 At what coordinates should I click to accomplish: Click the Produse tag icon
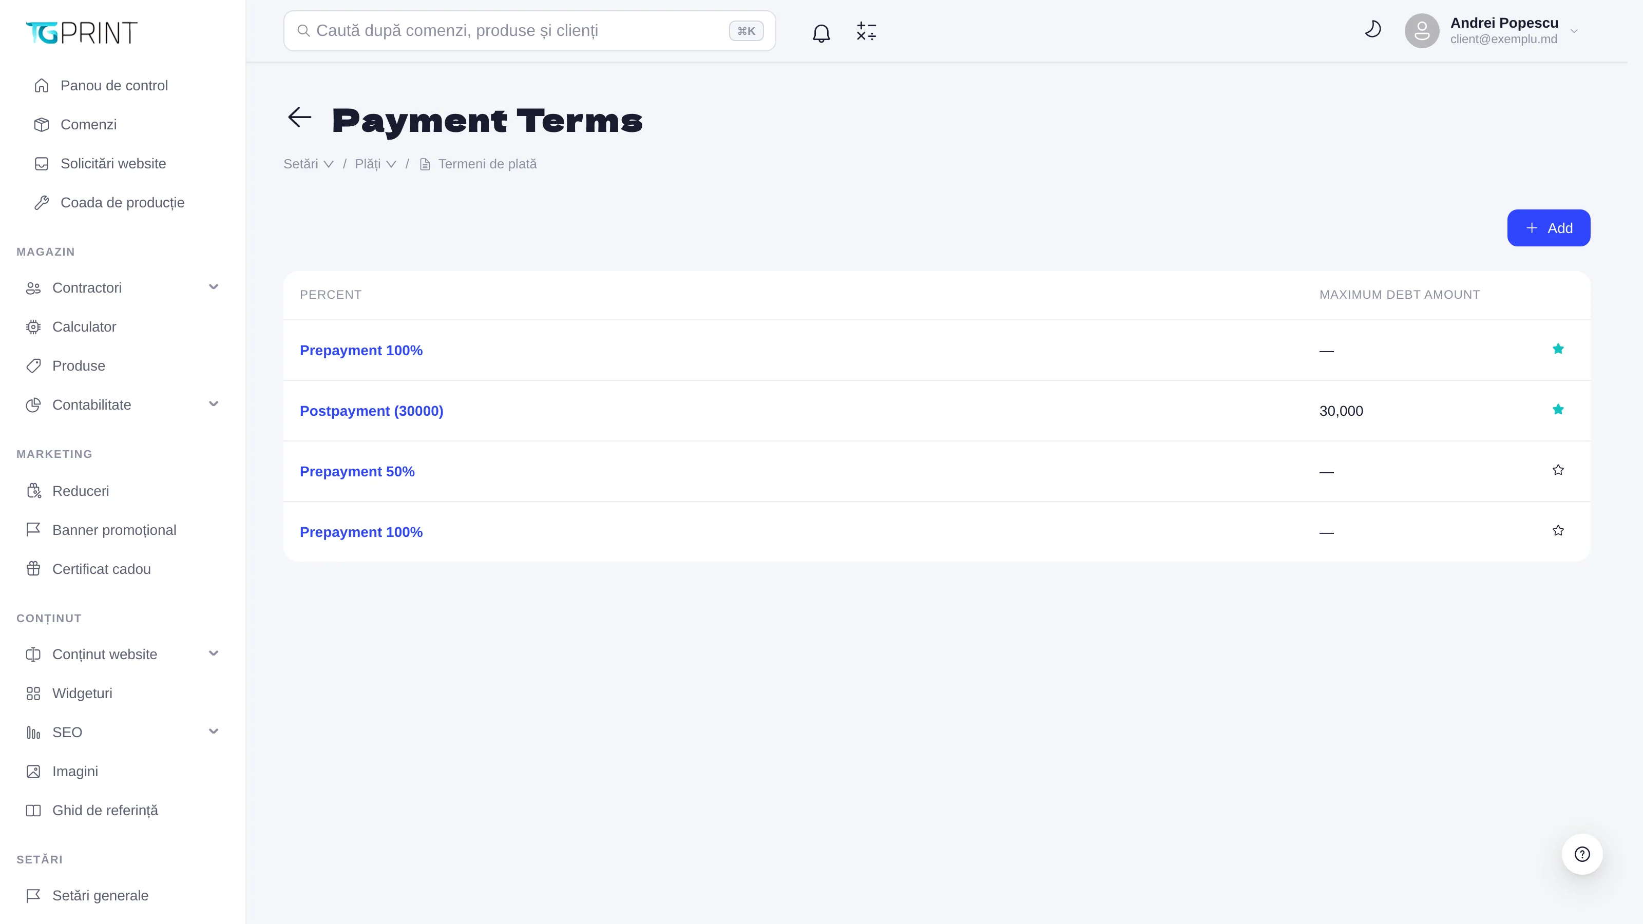(x=33, y=365)
